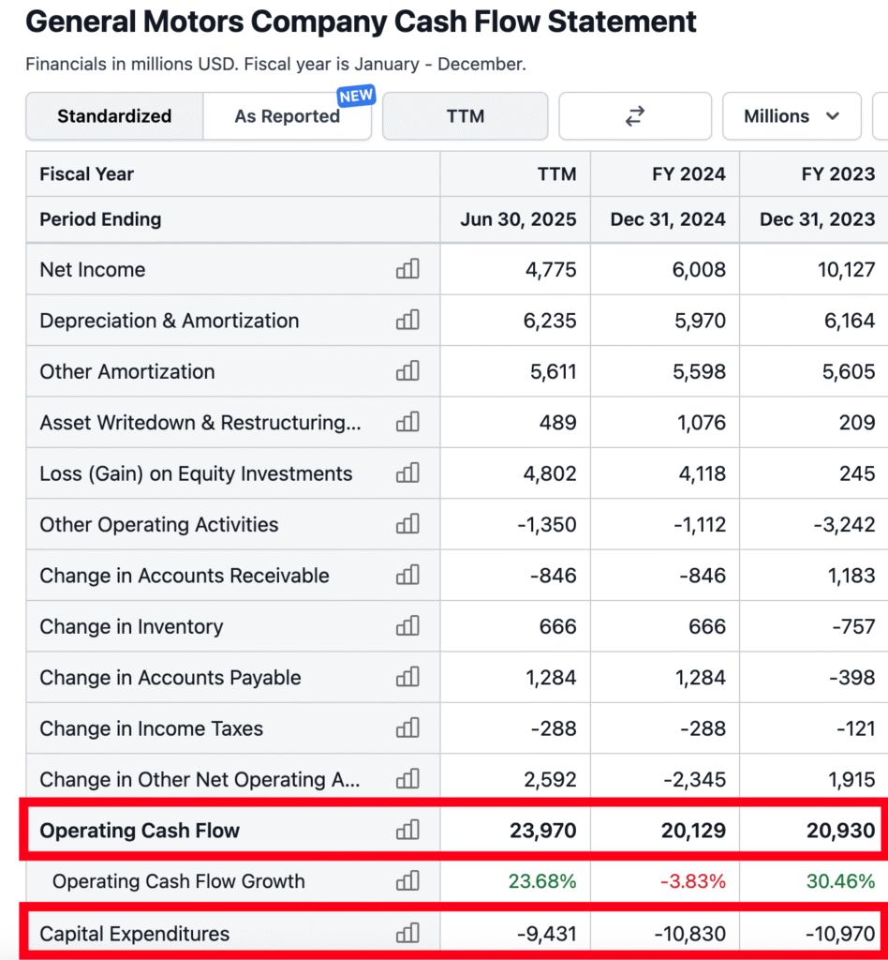Click Capital Expenditures chart icon
888x960 pixels.
(407, 934)
